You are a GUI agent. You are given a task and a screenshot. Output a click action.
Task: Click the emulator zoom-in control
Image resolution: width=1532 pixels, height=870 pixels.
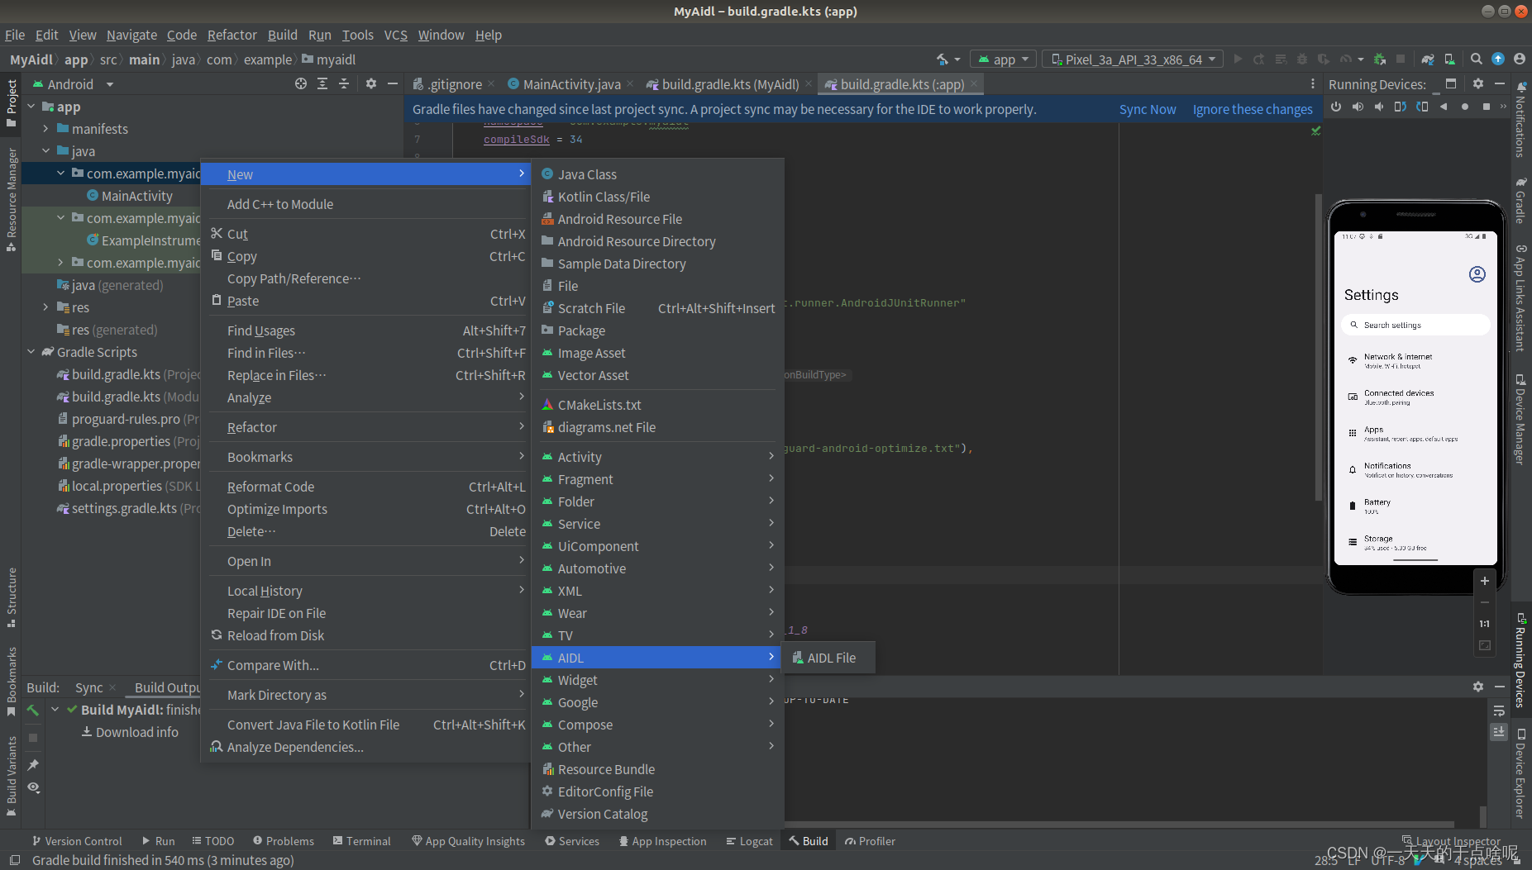click(1486, 581)
